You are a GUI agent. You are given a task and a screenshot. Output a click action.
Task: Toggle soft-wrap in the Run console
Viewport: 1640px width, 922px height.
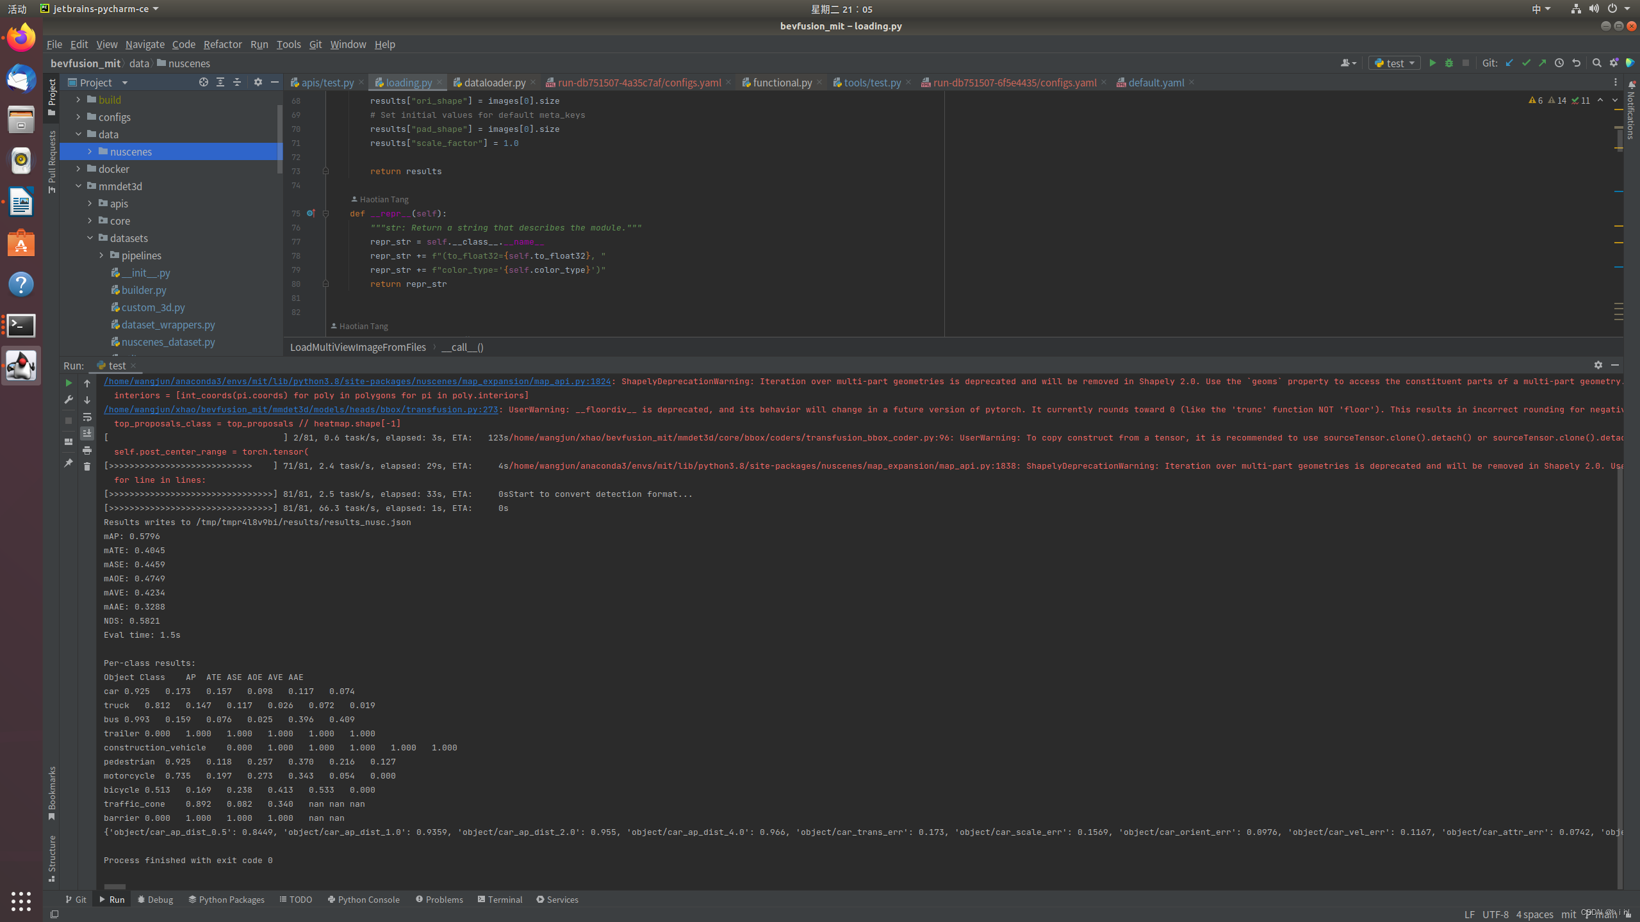click(87, 417)
